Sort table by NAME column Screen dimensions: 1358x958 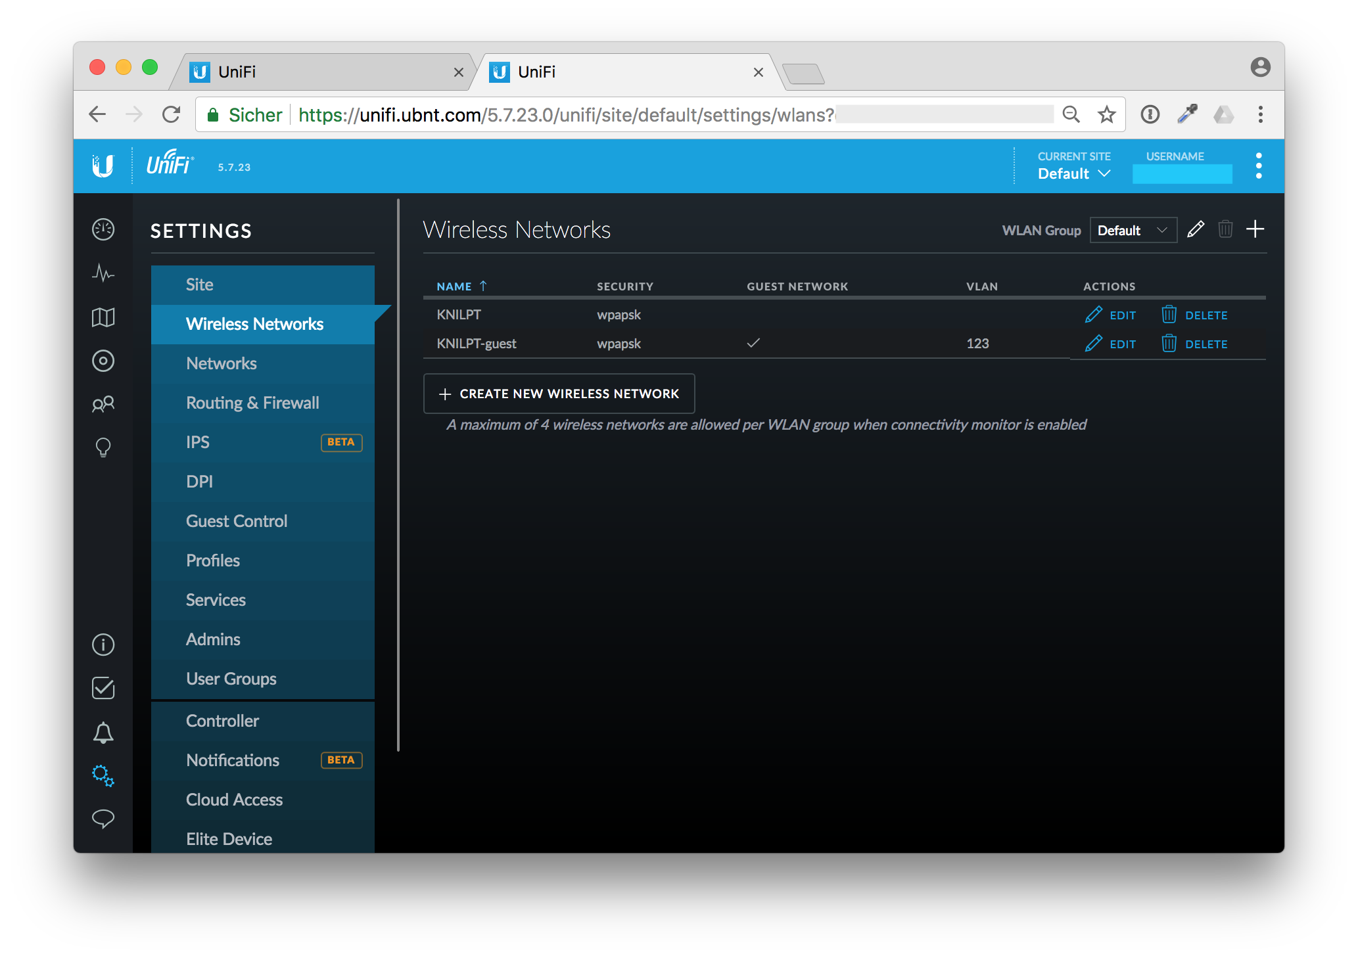461,286
